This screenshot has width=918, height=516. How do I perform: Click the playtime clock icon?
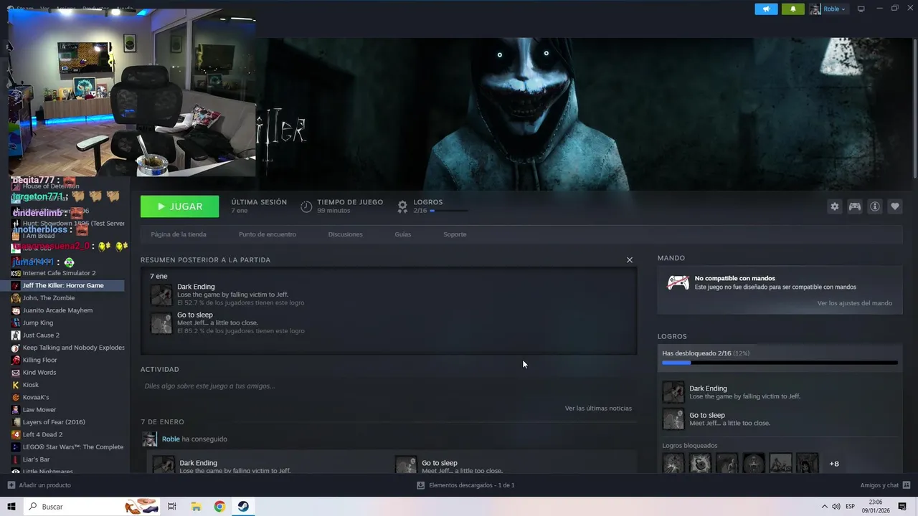pos(306,206)
